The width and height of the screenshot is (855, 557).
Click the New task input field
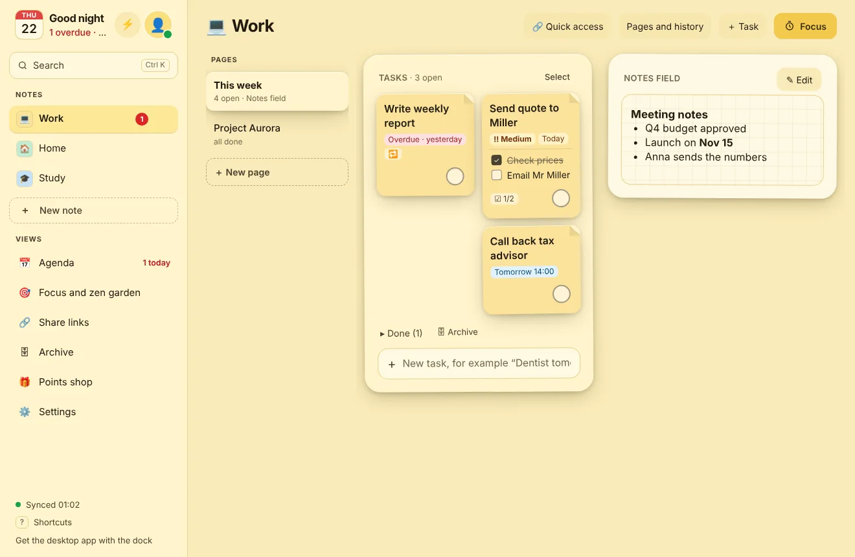click(x=479, y=363)
